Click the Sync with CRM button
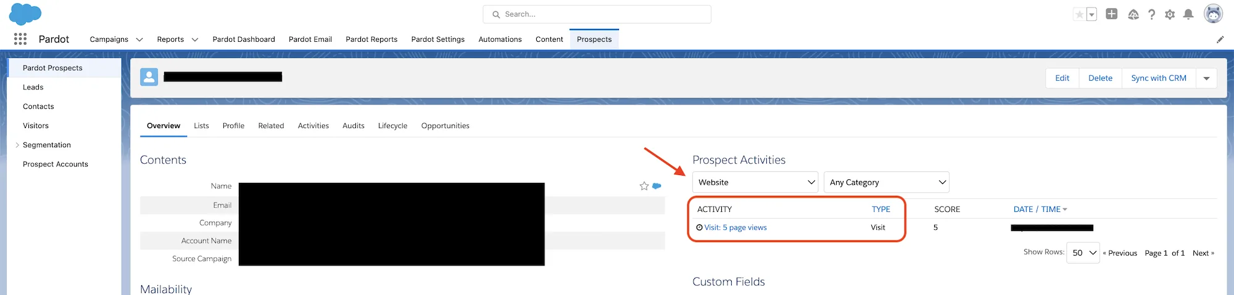Viewport: 1234px width, 295px height. tap(1159, 78)
